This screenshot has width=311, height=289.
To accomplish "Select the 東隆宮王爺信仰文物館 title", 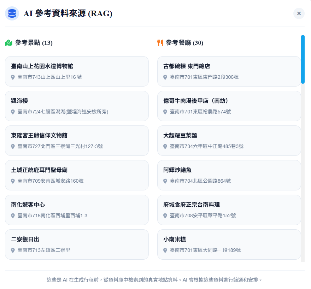I will click(39, 135).
